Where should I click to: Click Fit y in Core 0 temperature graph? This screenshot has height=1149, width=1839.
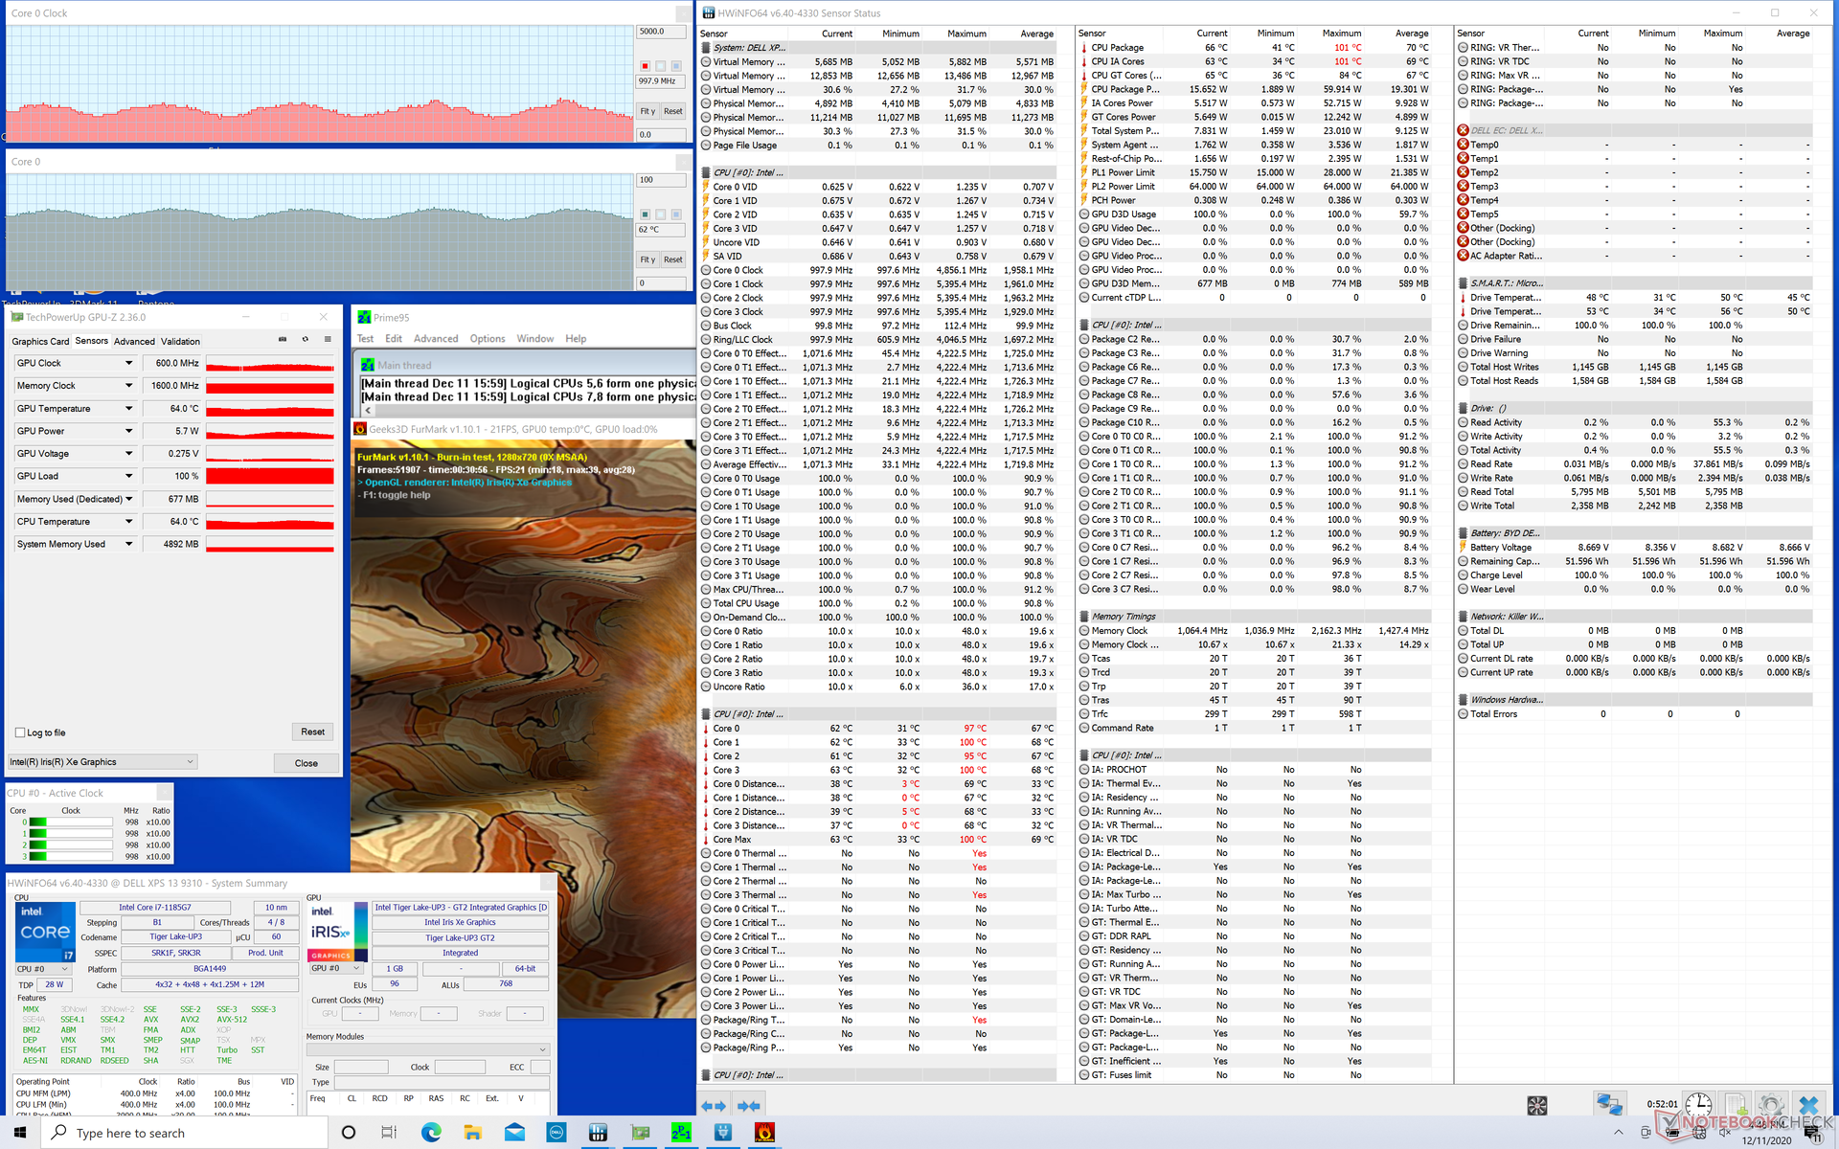[648, 259]
